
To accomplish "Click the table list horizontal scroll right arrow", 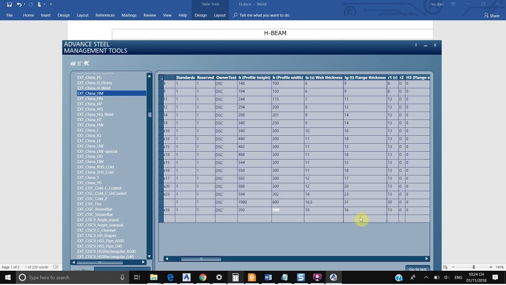I will coord(143,262).
